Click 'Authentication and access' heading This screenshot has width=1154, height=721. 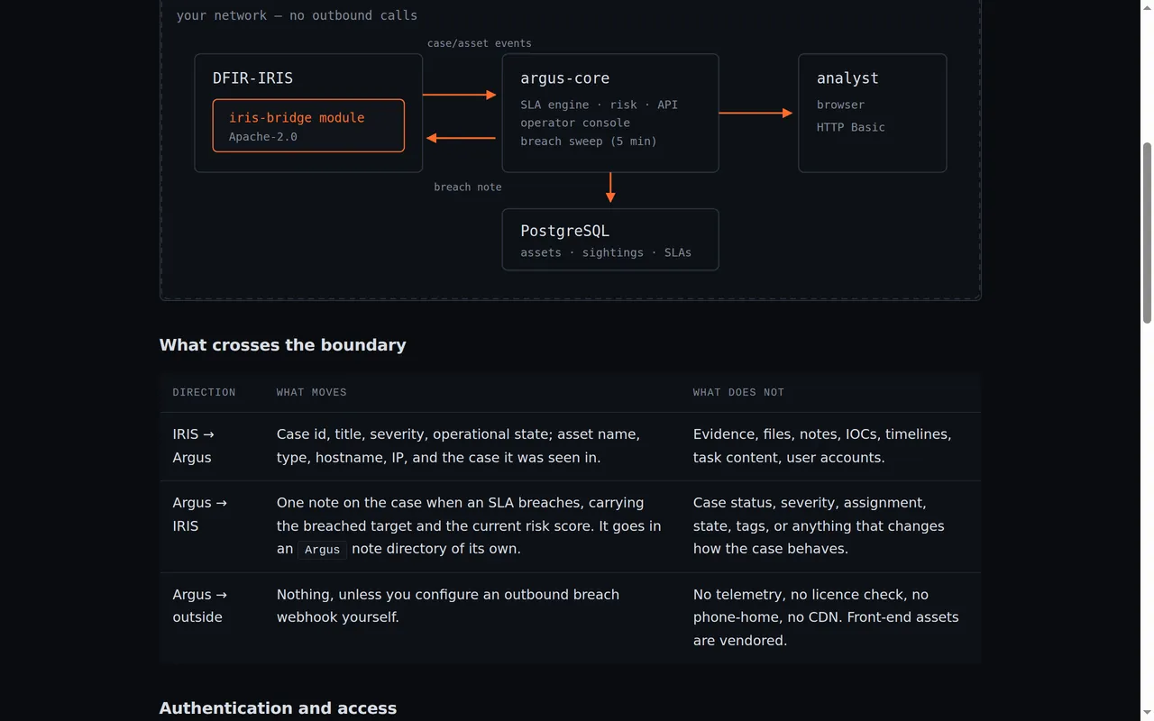tap(278, 708)
